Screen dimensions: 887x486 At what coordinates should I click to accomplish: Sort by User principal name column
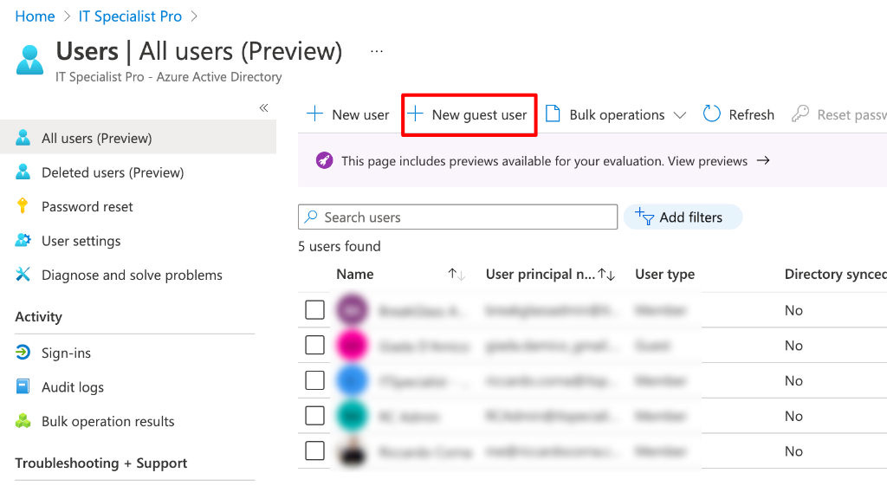(x=550, y=275)
